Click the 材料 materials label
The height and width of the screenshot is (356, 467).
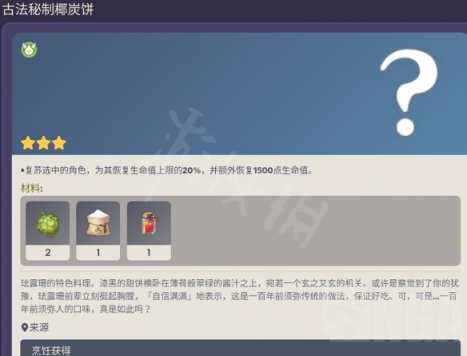click(x=32, y=188)
